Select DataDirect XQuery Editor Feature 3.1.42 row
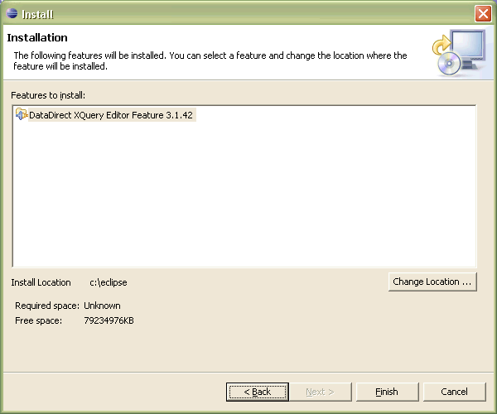The height and width of the screenshot is (414, 497). click(x=105, y=114)
